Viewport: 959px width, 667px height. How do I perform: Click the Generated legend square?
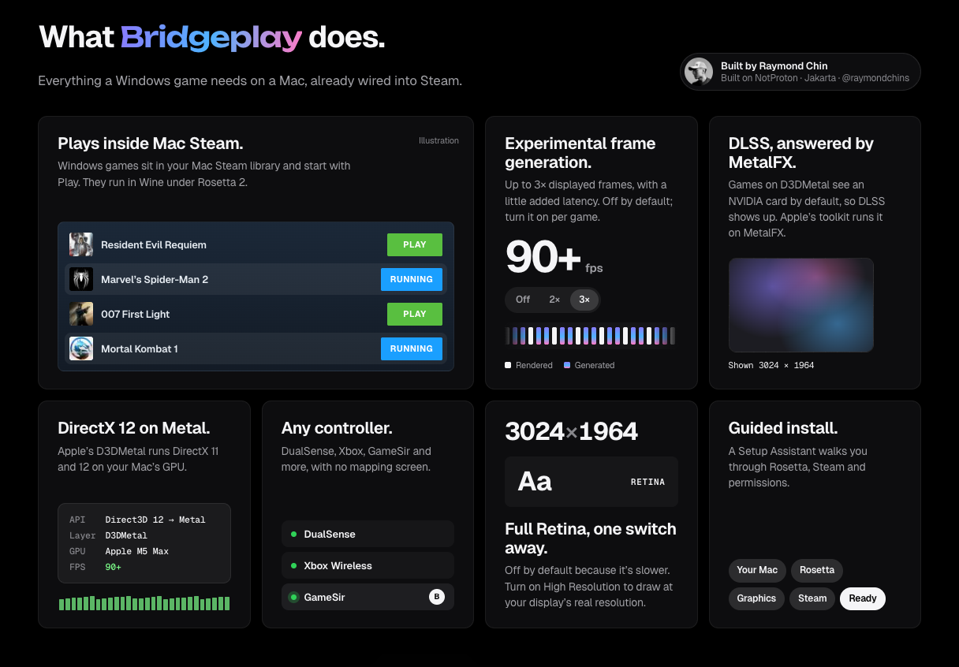567,365
